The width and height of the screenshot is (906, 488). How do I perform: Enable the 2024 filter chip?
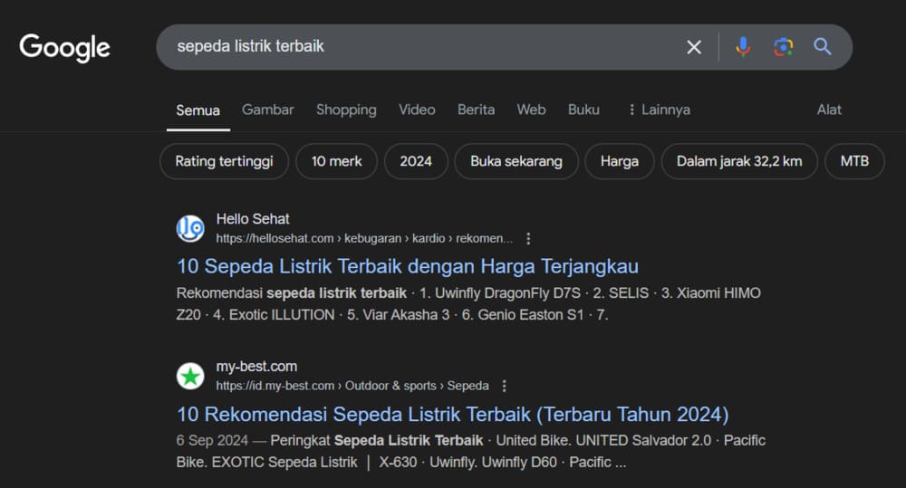pos(416,161)
